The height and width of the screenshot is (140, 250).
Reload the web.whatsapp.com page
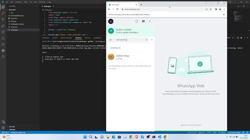117,9
